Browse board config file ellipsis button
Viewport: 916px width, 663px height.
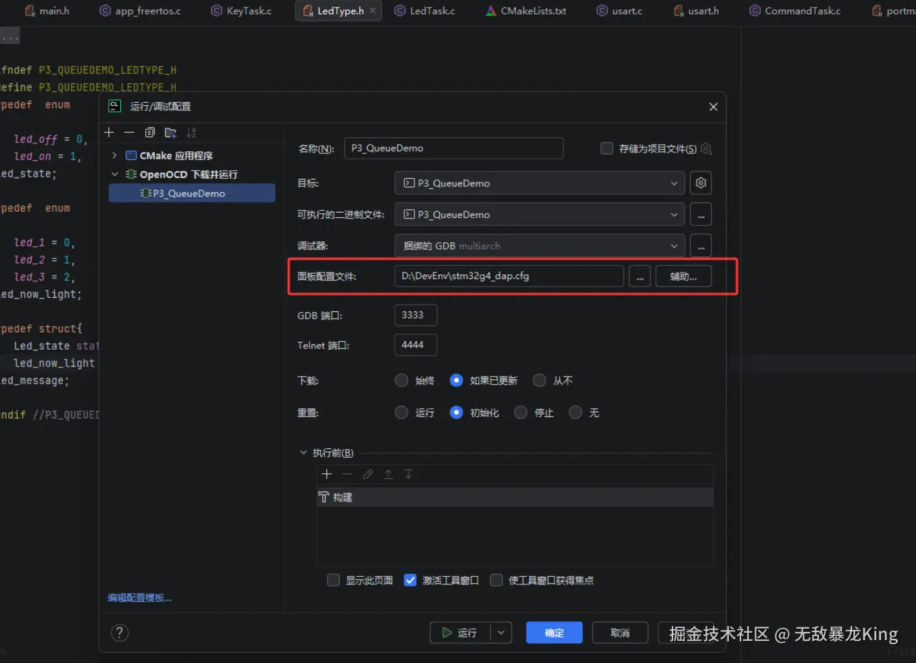(640, 276)
